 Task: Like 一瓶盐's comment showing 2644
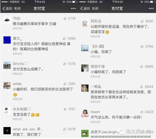tap(142, 87)
